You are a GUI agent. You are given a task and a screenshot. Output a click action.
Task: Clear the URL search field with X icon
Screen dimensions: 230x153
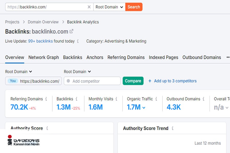89,7
